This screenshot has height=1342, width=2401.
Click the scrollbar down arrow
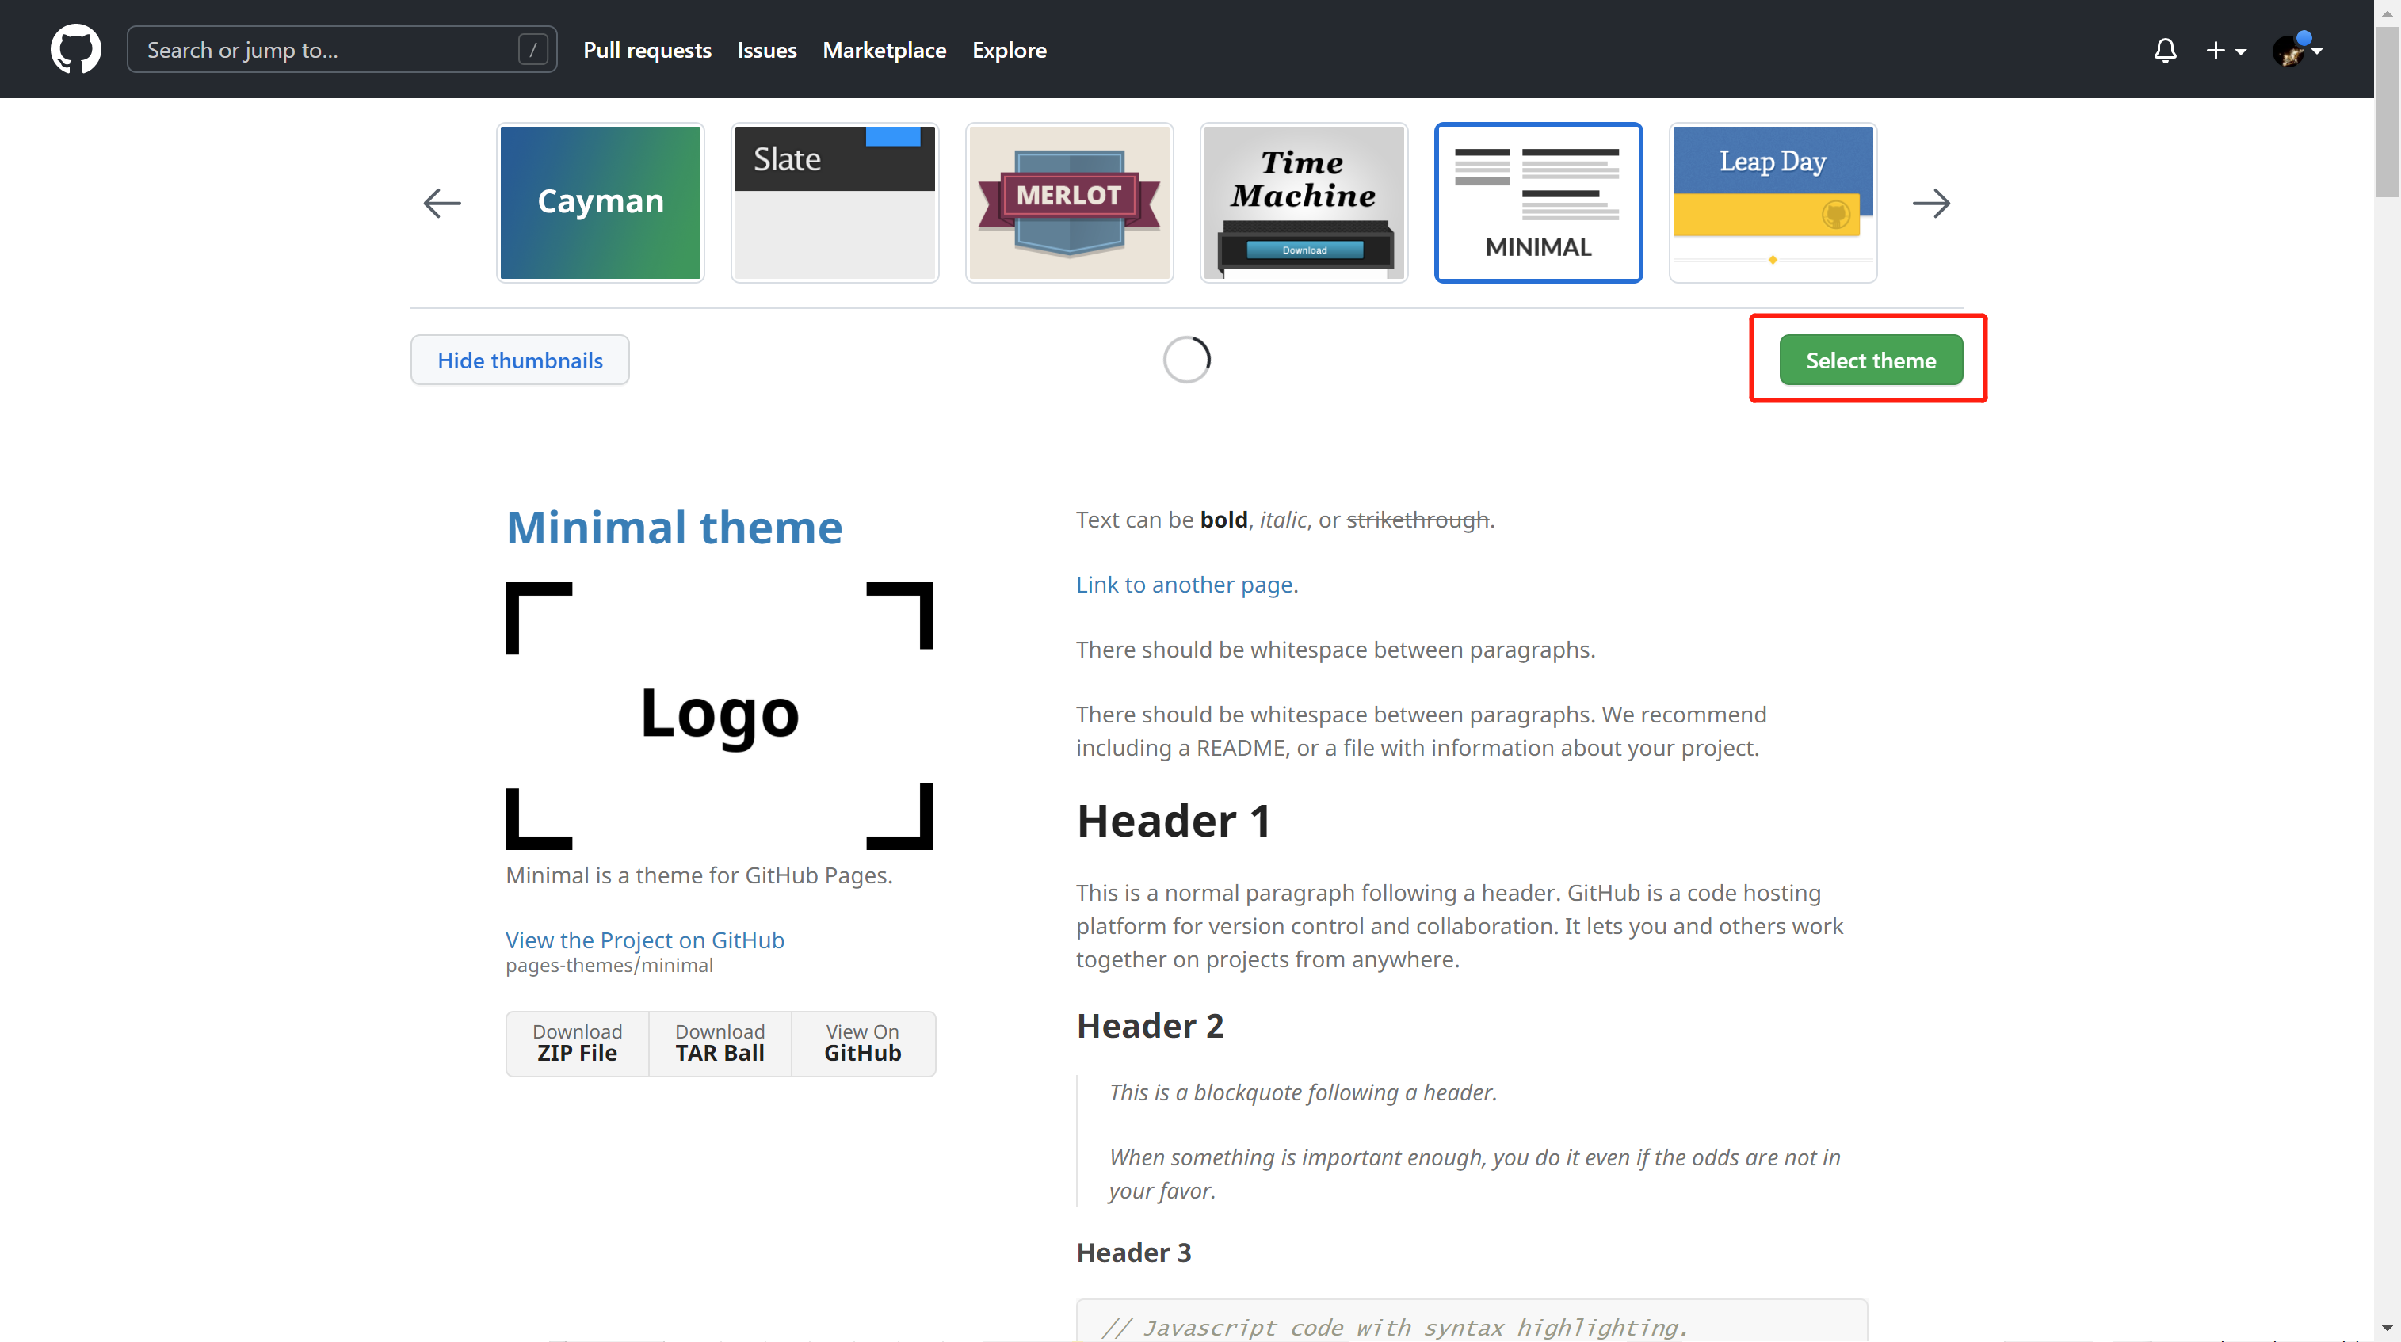tap(2387, 1328)
